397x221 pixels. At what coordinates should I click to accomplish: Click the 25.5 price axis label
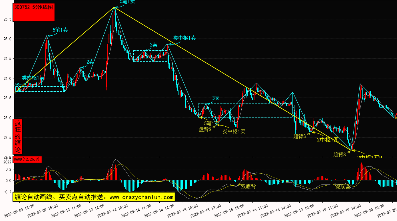tap(8, 19)
